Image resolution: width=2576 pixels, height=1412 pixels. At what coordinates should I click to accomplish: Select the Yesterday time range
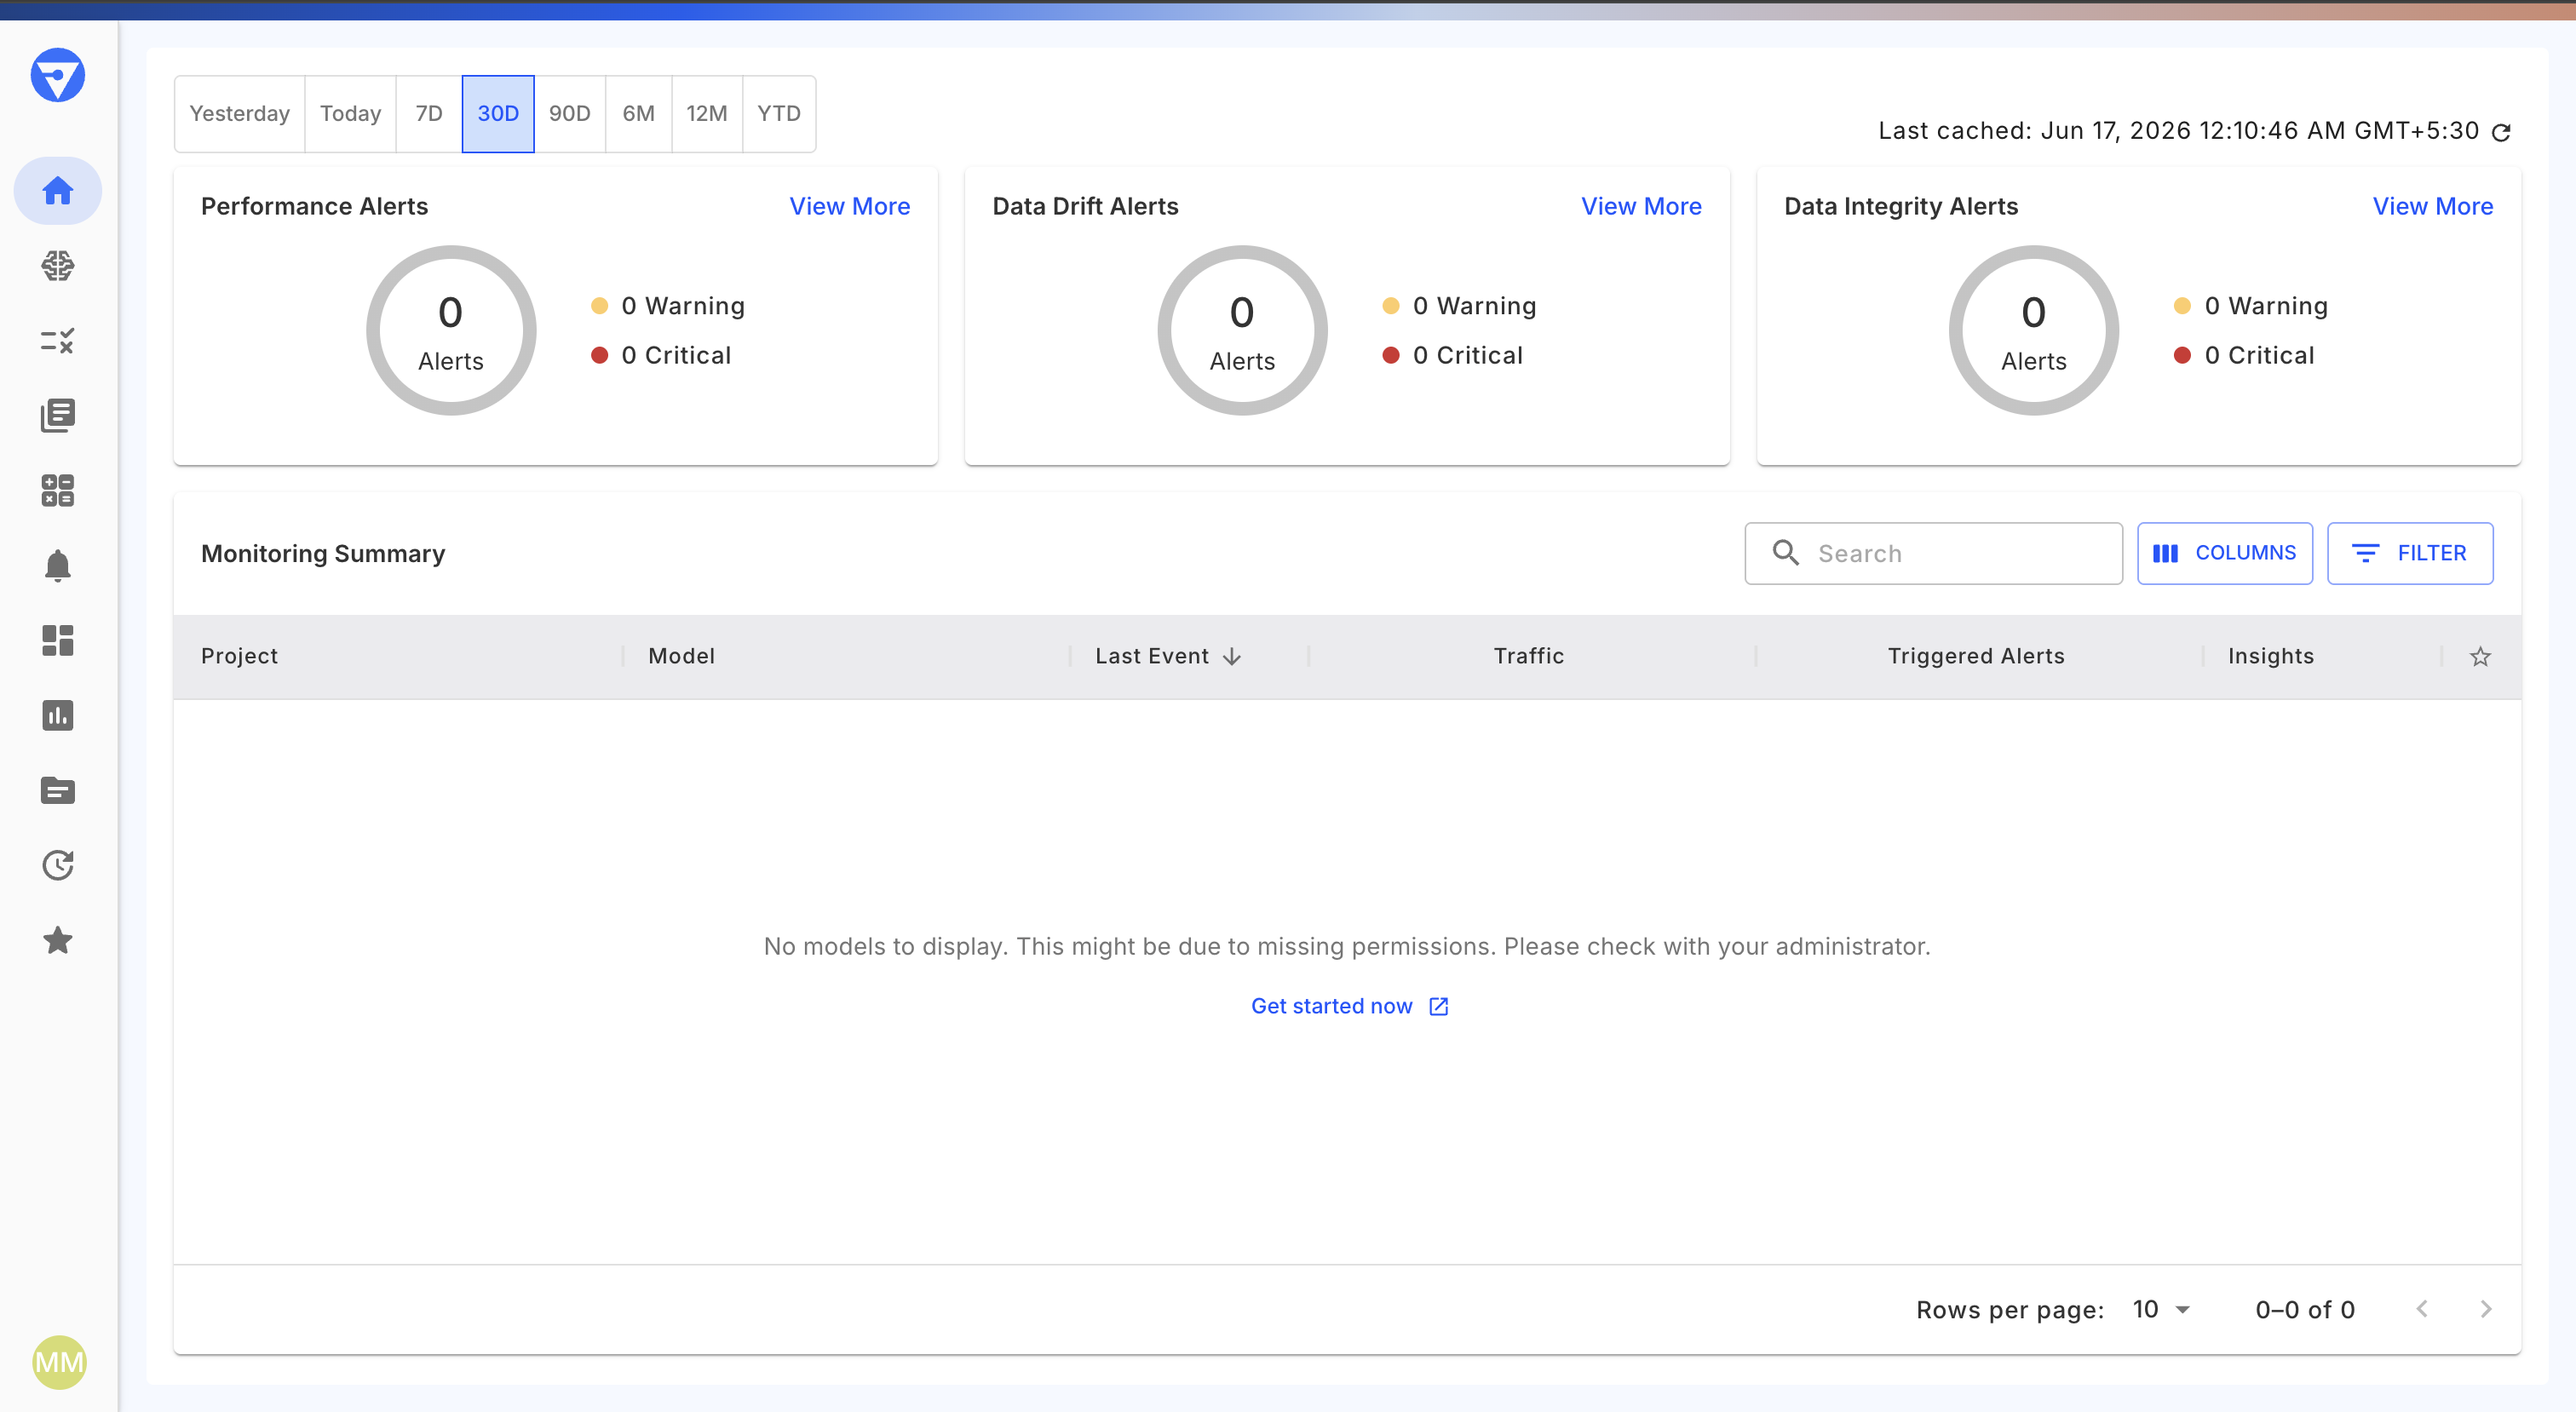click(239, 113)
